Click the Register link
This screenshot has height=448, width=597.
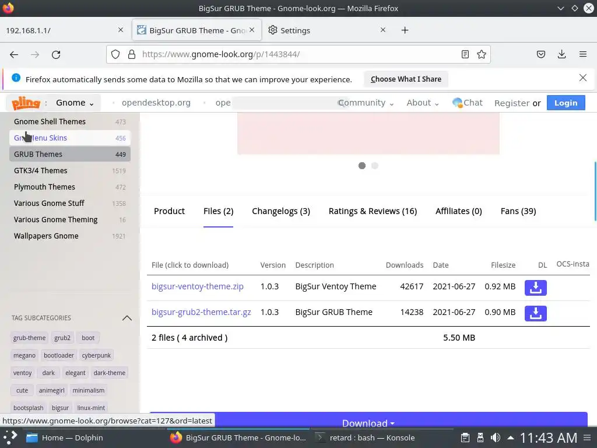[x=512, y=103]
